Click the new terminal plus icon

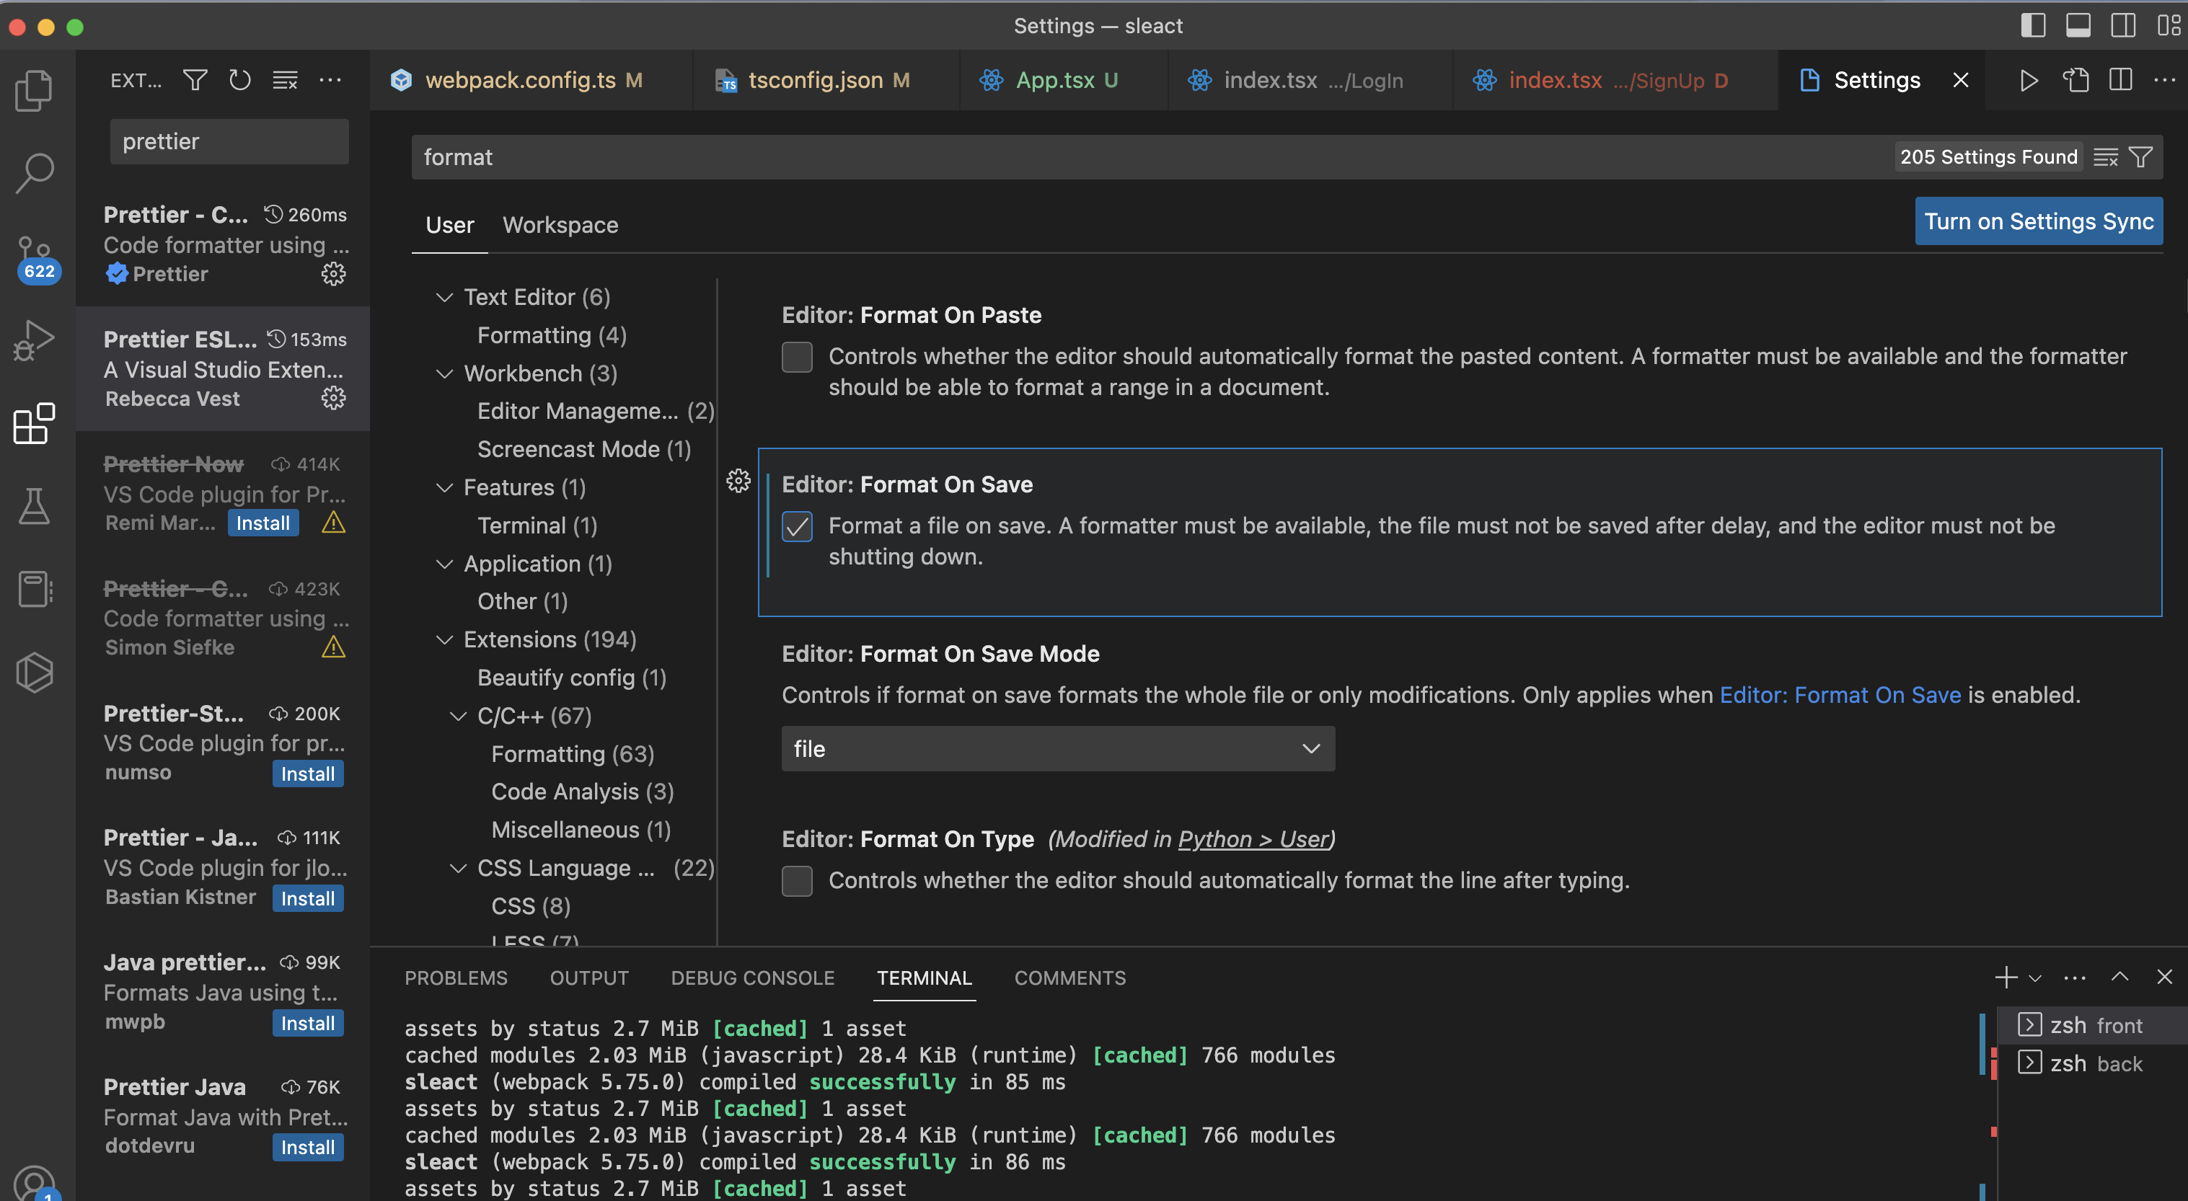click(2005, 977)
